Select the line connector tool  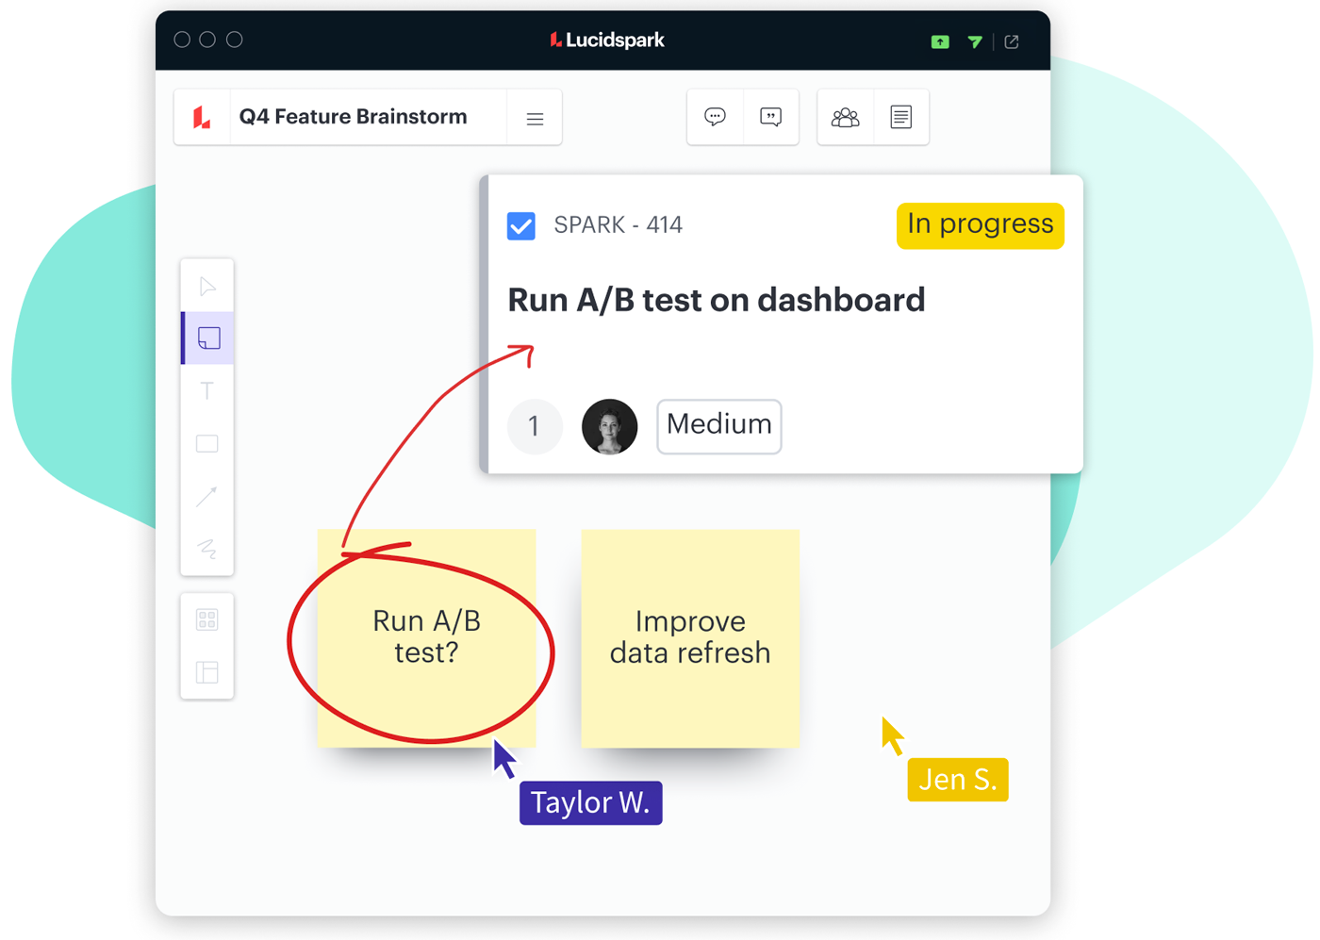207,496
